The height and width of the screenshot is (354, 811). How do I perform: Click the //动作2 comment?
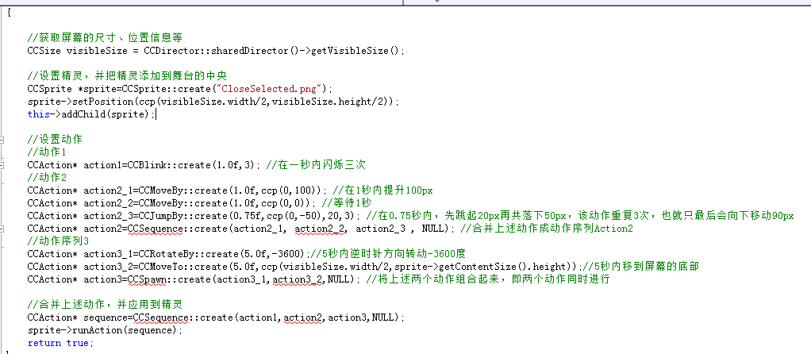click(47, 178)
